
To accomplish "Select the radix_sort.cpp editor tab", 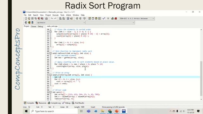I will tap(52, 26).
